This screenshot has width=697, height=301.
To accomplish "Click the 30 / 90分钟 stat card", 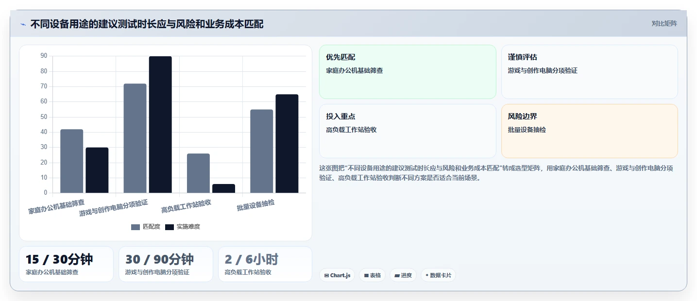I will tap(166, 264).
